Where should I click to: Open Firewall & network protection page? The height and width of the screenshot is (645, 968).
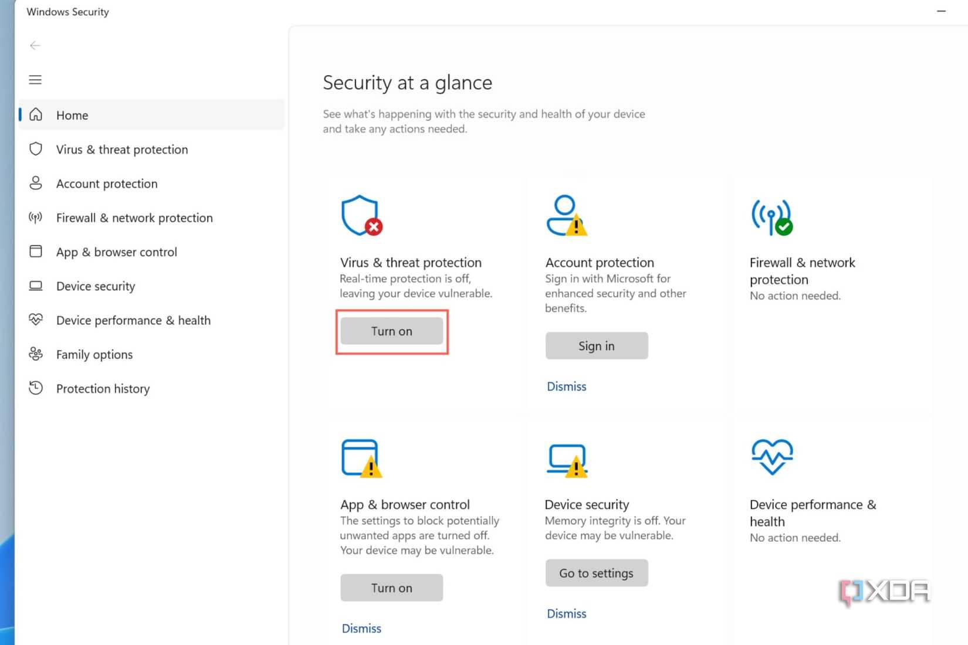[x=134, y=218]
